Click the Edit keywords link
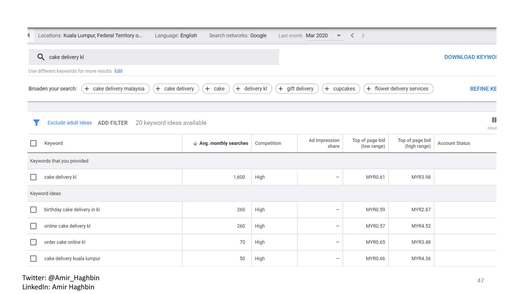This screenshot has width=524, height=294. pos(118,71)
